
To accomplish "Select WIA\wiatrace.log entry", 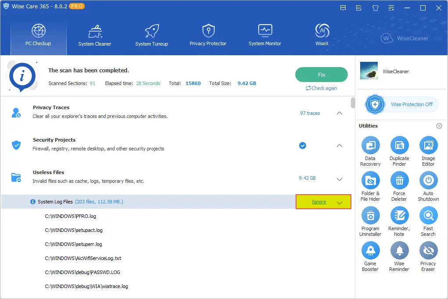I will point(86,286).
